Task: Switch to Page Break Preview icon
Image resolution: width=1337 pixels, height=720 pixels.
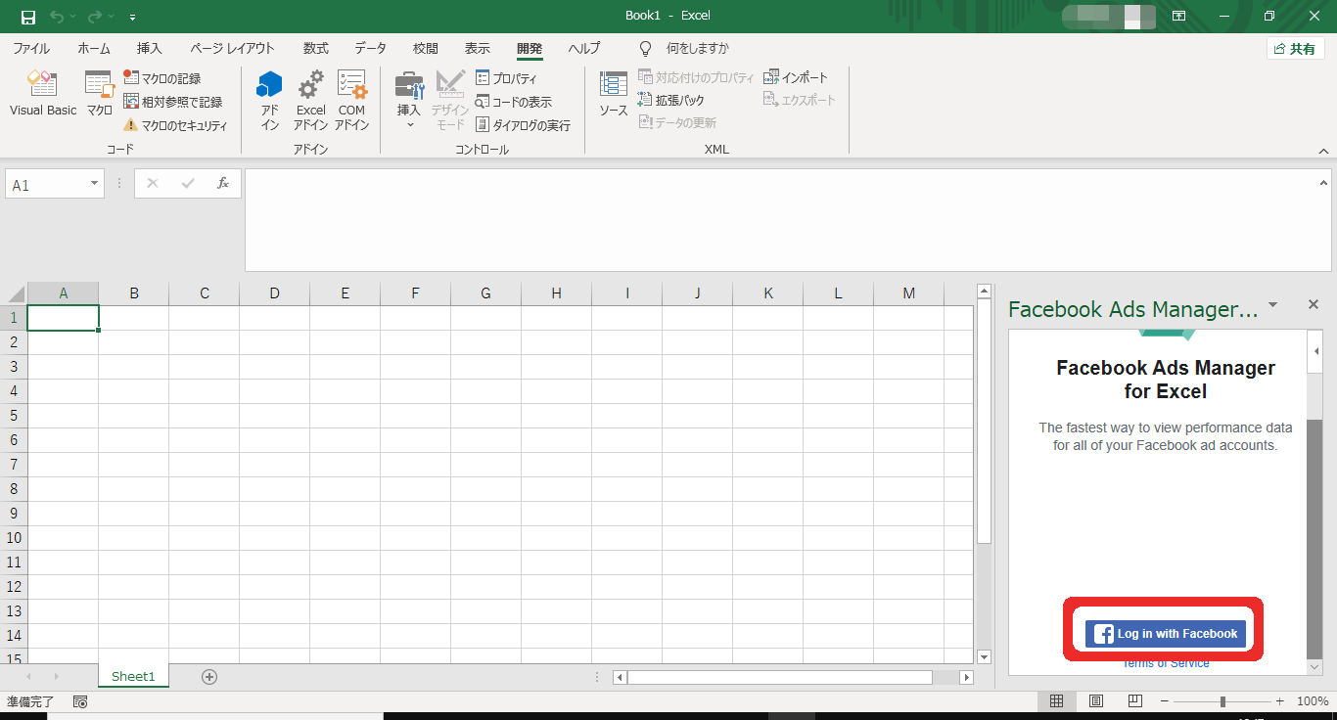Action: tap(1134, 701)
